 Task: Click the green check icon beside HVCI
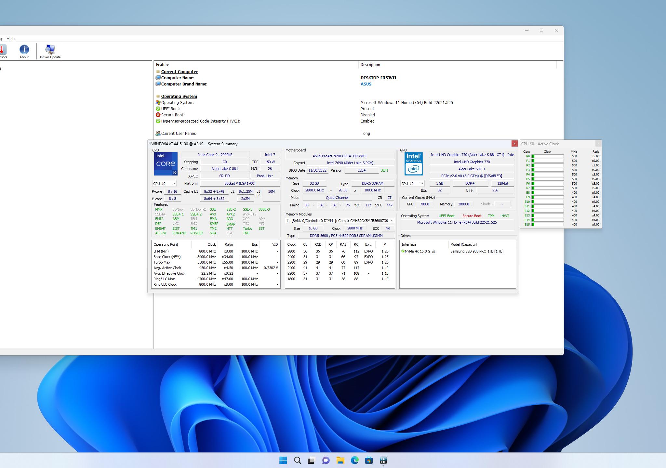click(158, 121)
